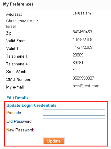
Task: Click the Chernichovsky str address line
Action: [22, 21]
